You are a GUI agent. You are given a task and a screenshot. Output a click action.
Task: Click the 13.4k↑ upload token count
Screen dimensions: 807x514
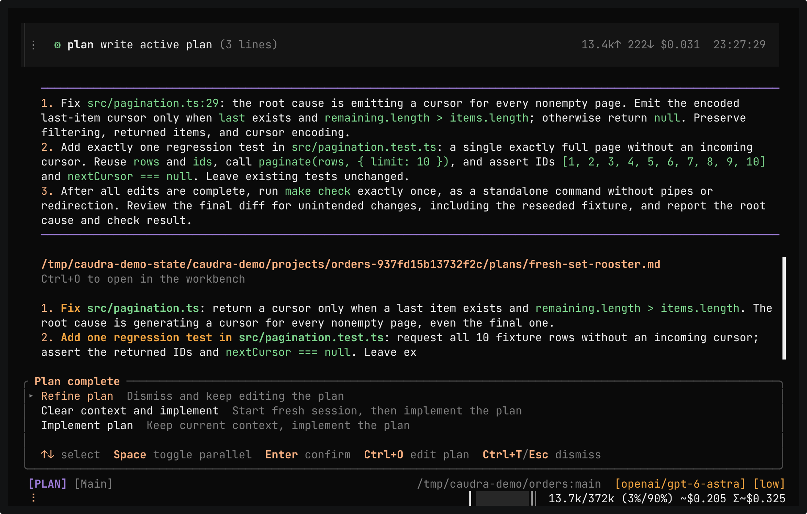click(601, 45)
